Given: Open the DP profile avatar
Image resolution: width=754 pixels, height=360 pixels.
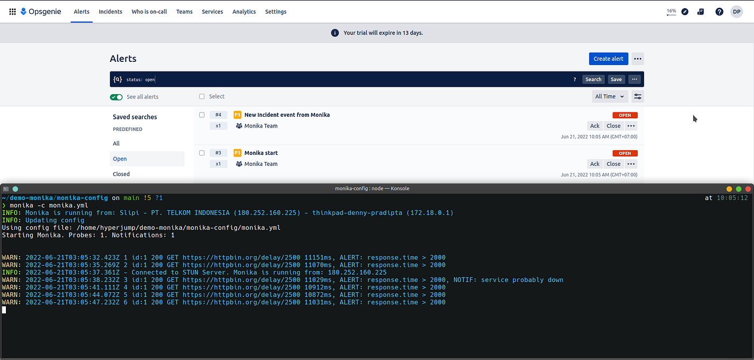Looking at the screenshot, I should (x=736, y=11).
